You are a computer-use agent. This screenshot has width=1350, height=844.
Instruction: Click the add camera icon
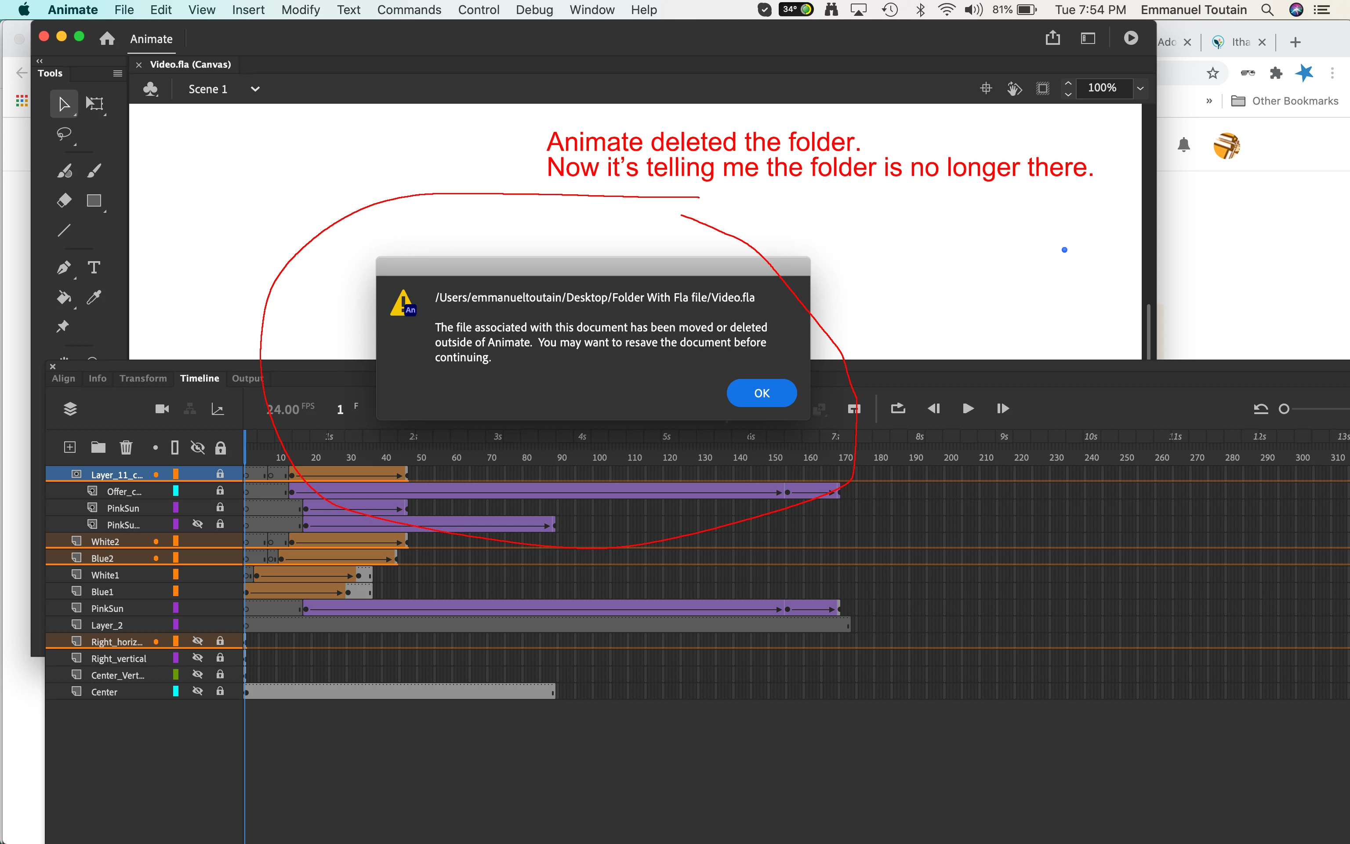click(162, 409)
